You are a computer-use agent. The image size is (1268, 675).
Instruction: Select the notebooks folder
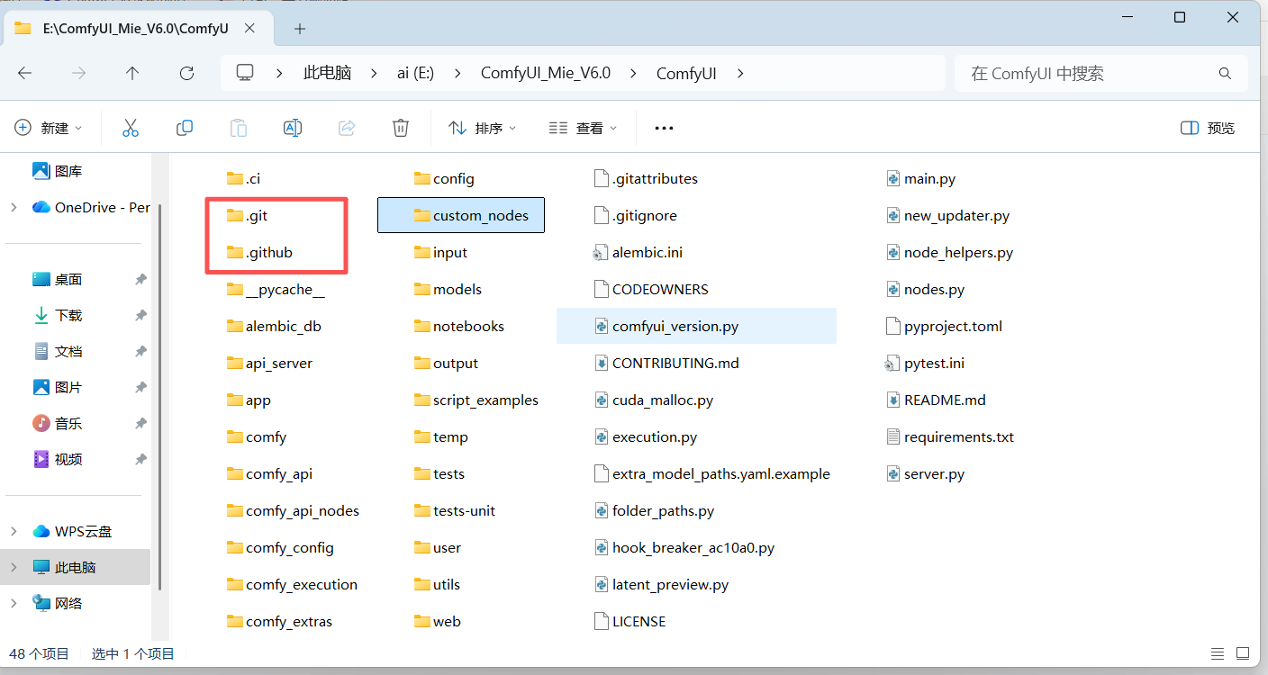click(459, 326)
